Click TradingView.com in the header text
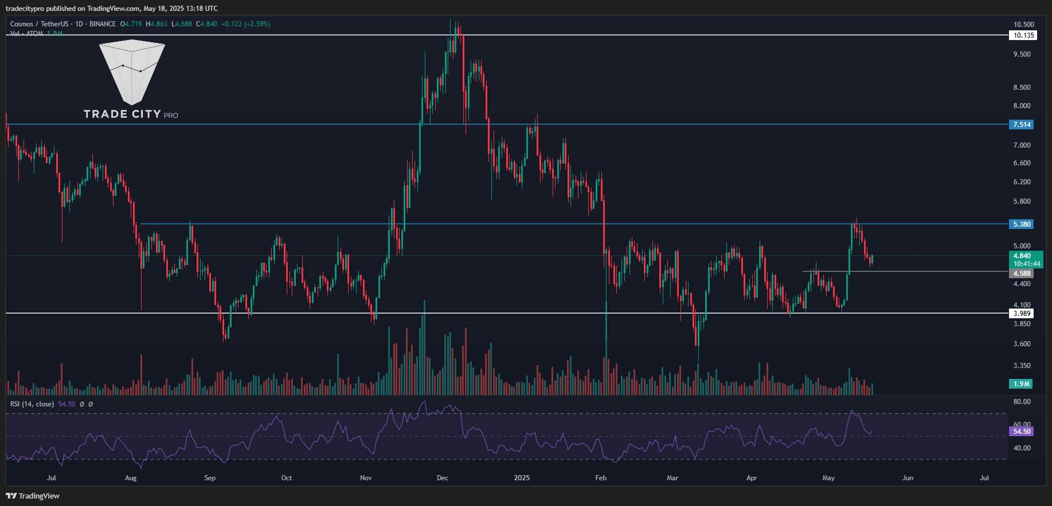This screenshot has height=506, width=1052. 114,9
